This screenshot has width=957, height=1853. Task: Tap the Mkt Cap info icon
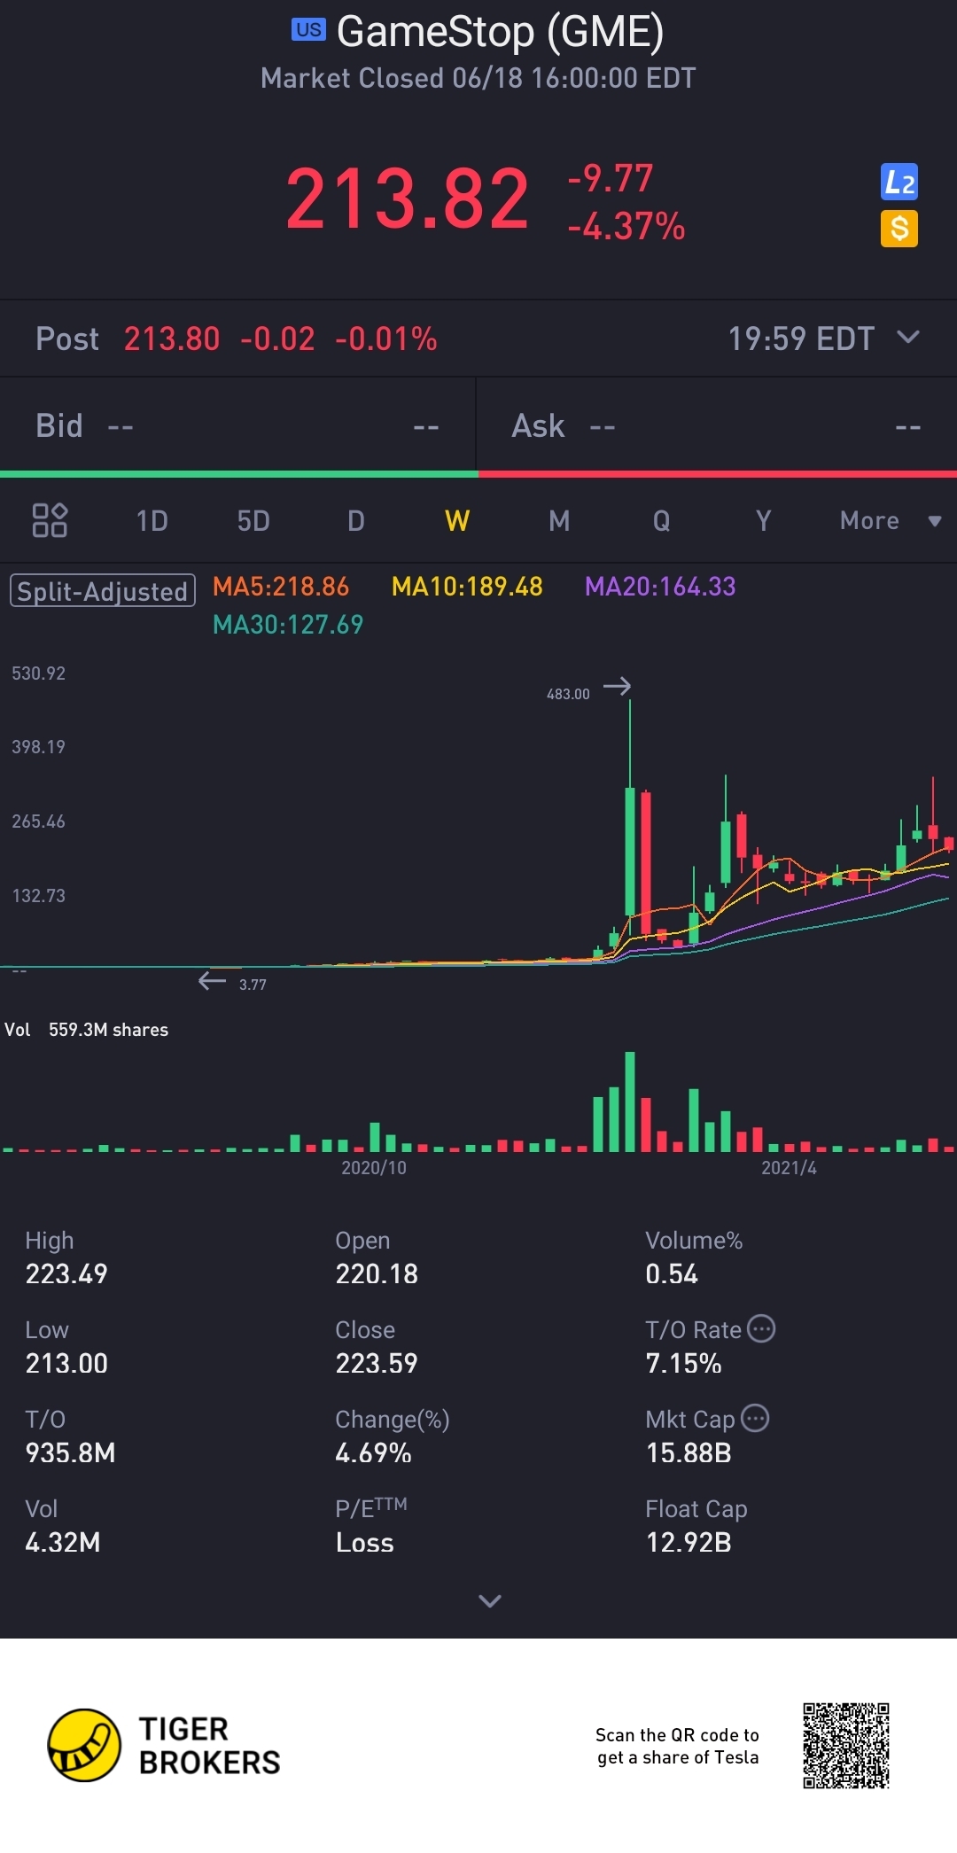pyautogui.click(x=755, y=1418)
